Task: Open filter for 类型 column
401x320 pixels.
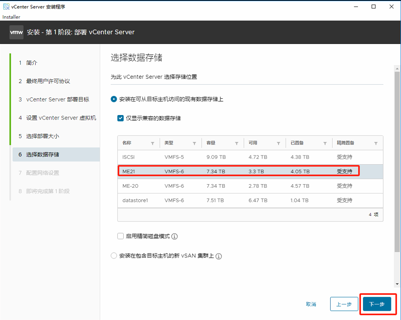Action: [194, 143]
